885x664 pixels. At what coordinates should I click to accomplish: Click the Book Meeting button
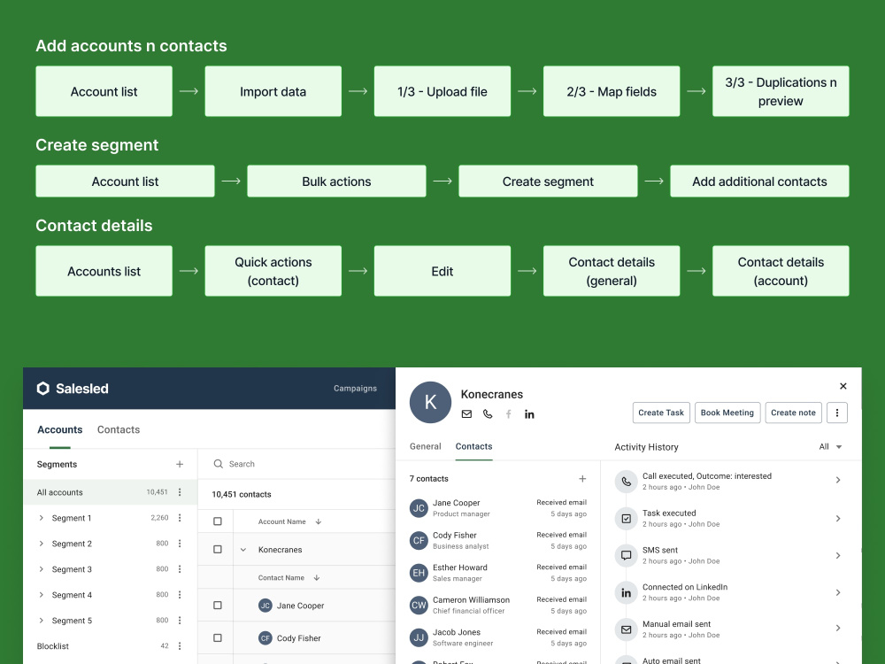727,413
